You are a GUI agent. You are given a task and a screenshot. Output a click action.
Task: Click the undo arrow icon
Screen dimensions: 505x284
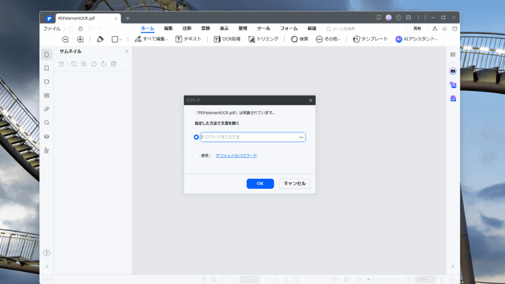[x=90, y=28]
